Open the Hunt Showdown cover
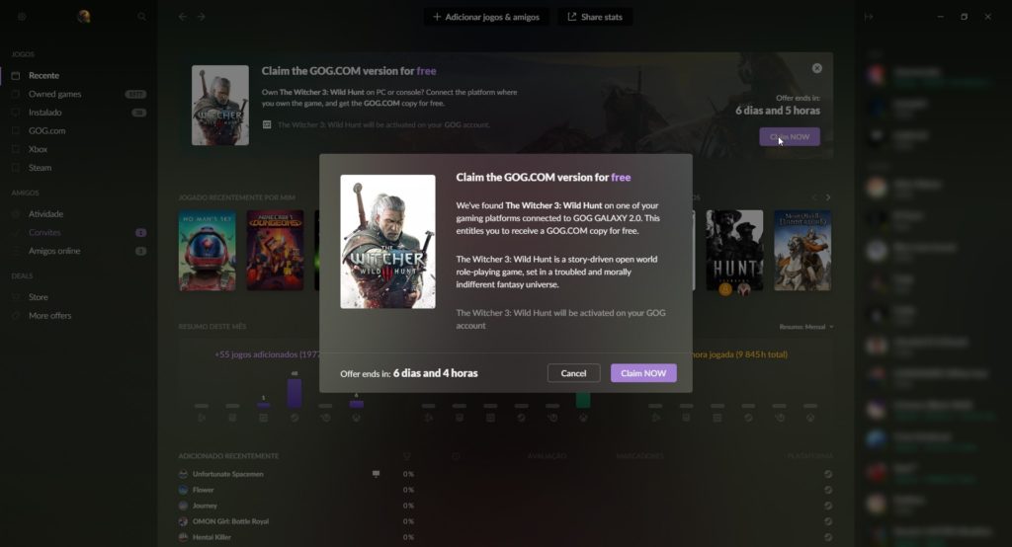This screenshot has width=1012, height=547. click(x=734, y=250)
